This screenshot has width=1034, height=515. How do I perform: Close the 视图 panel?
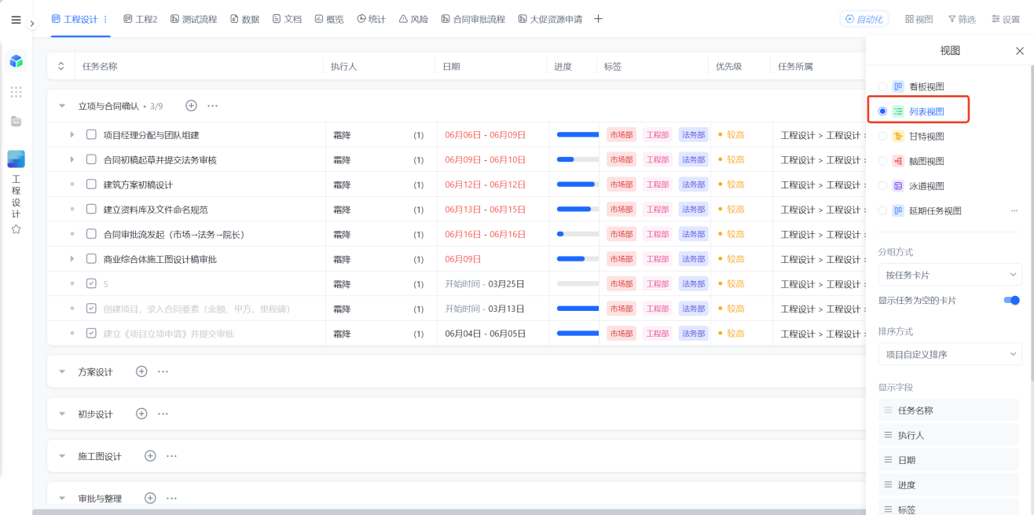point(1020,51)
